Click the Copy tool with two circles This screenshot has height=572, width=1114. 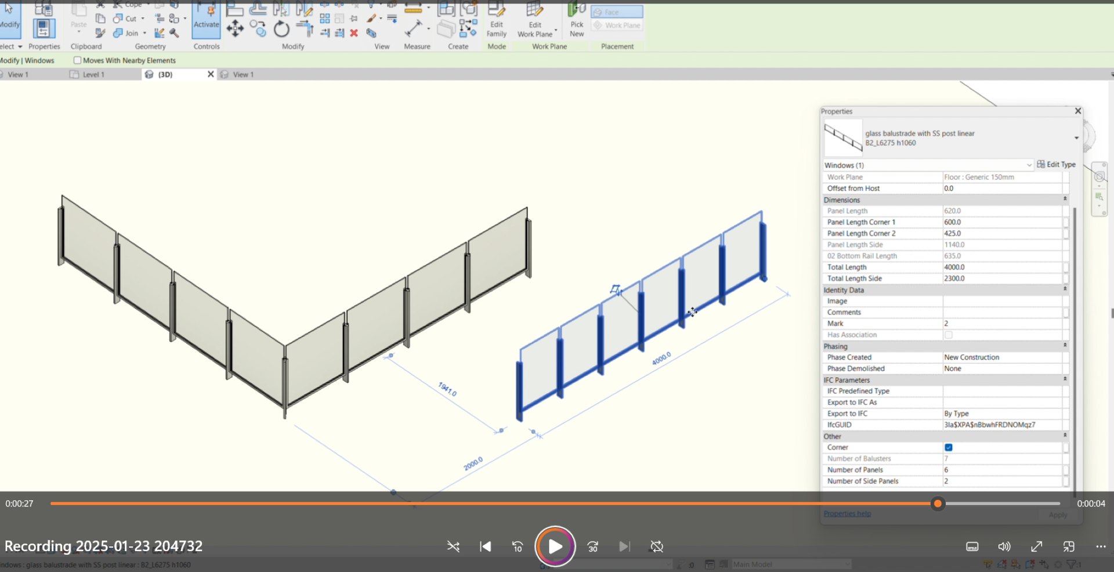(258, 28)
